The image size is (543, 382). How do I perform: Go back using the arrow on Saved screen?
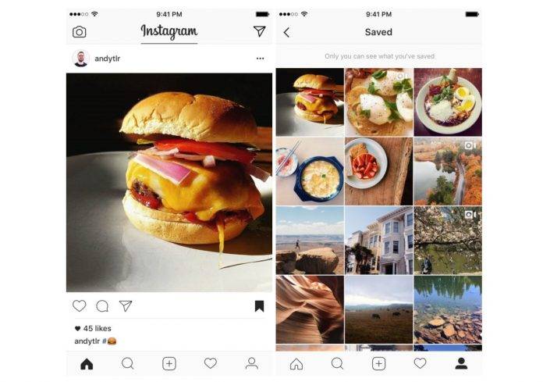[286, 33]
